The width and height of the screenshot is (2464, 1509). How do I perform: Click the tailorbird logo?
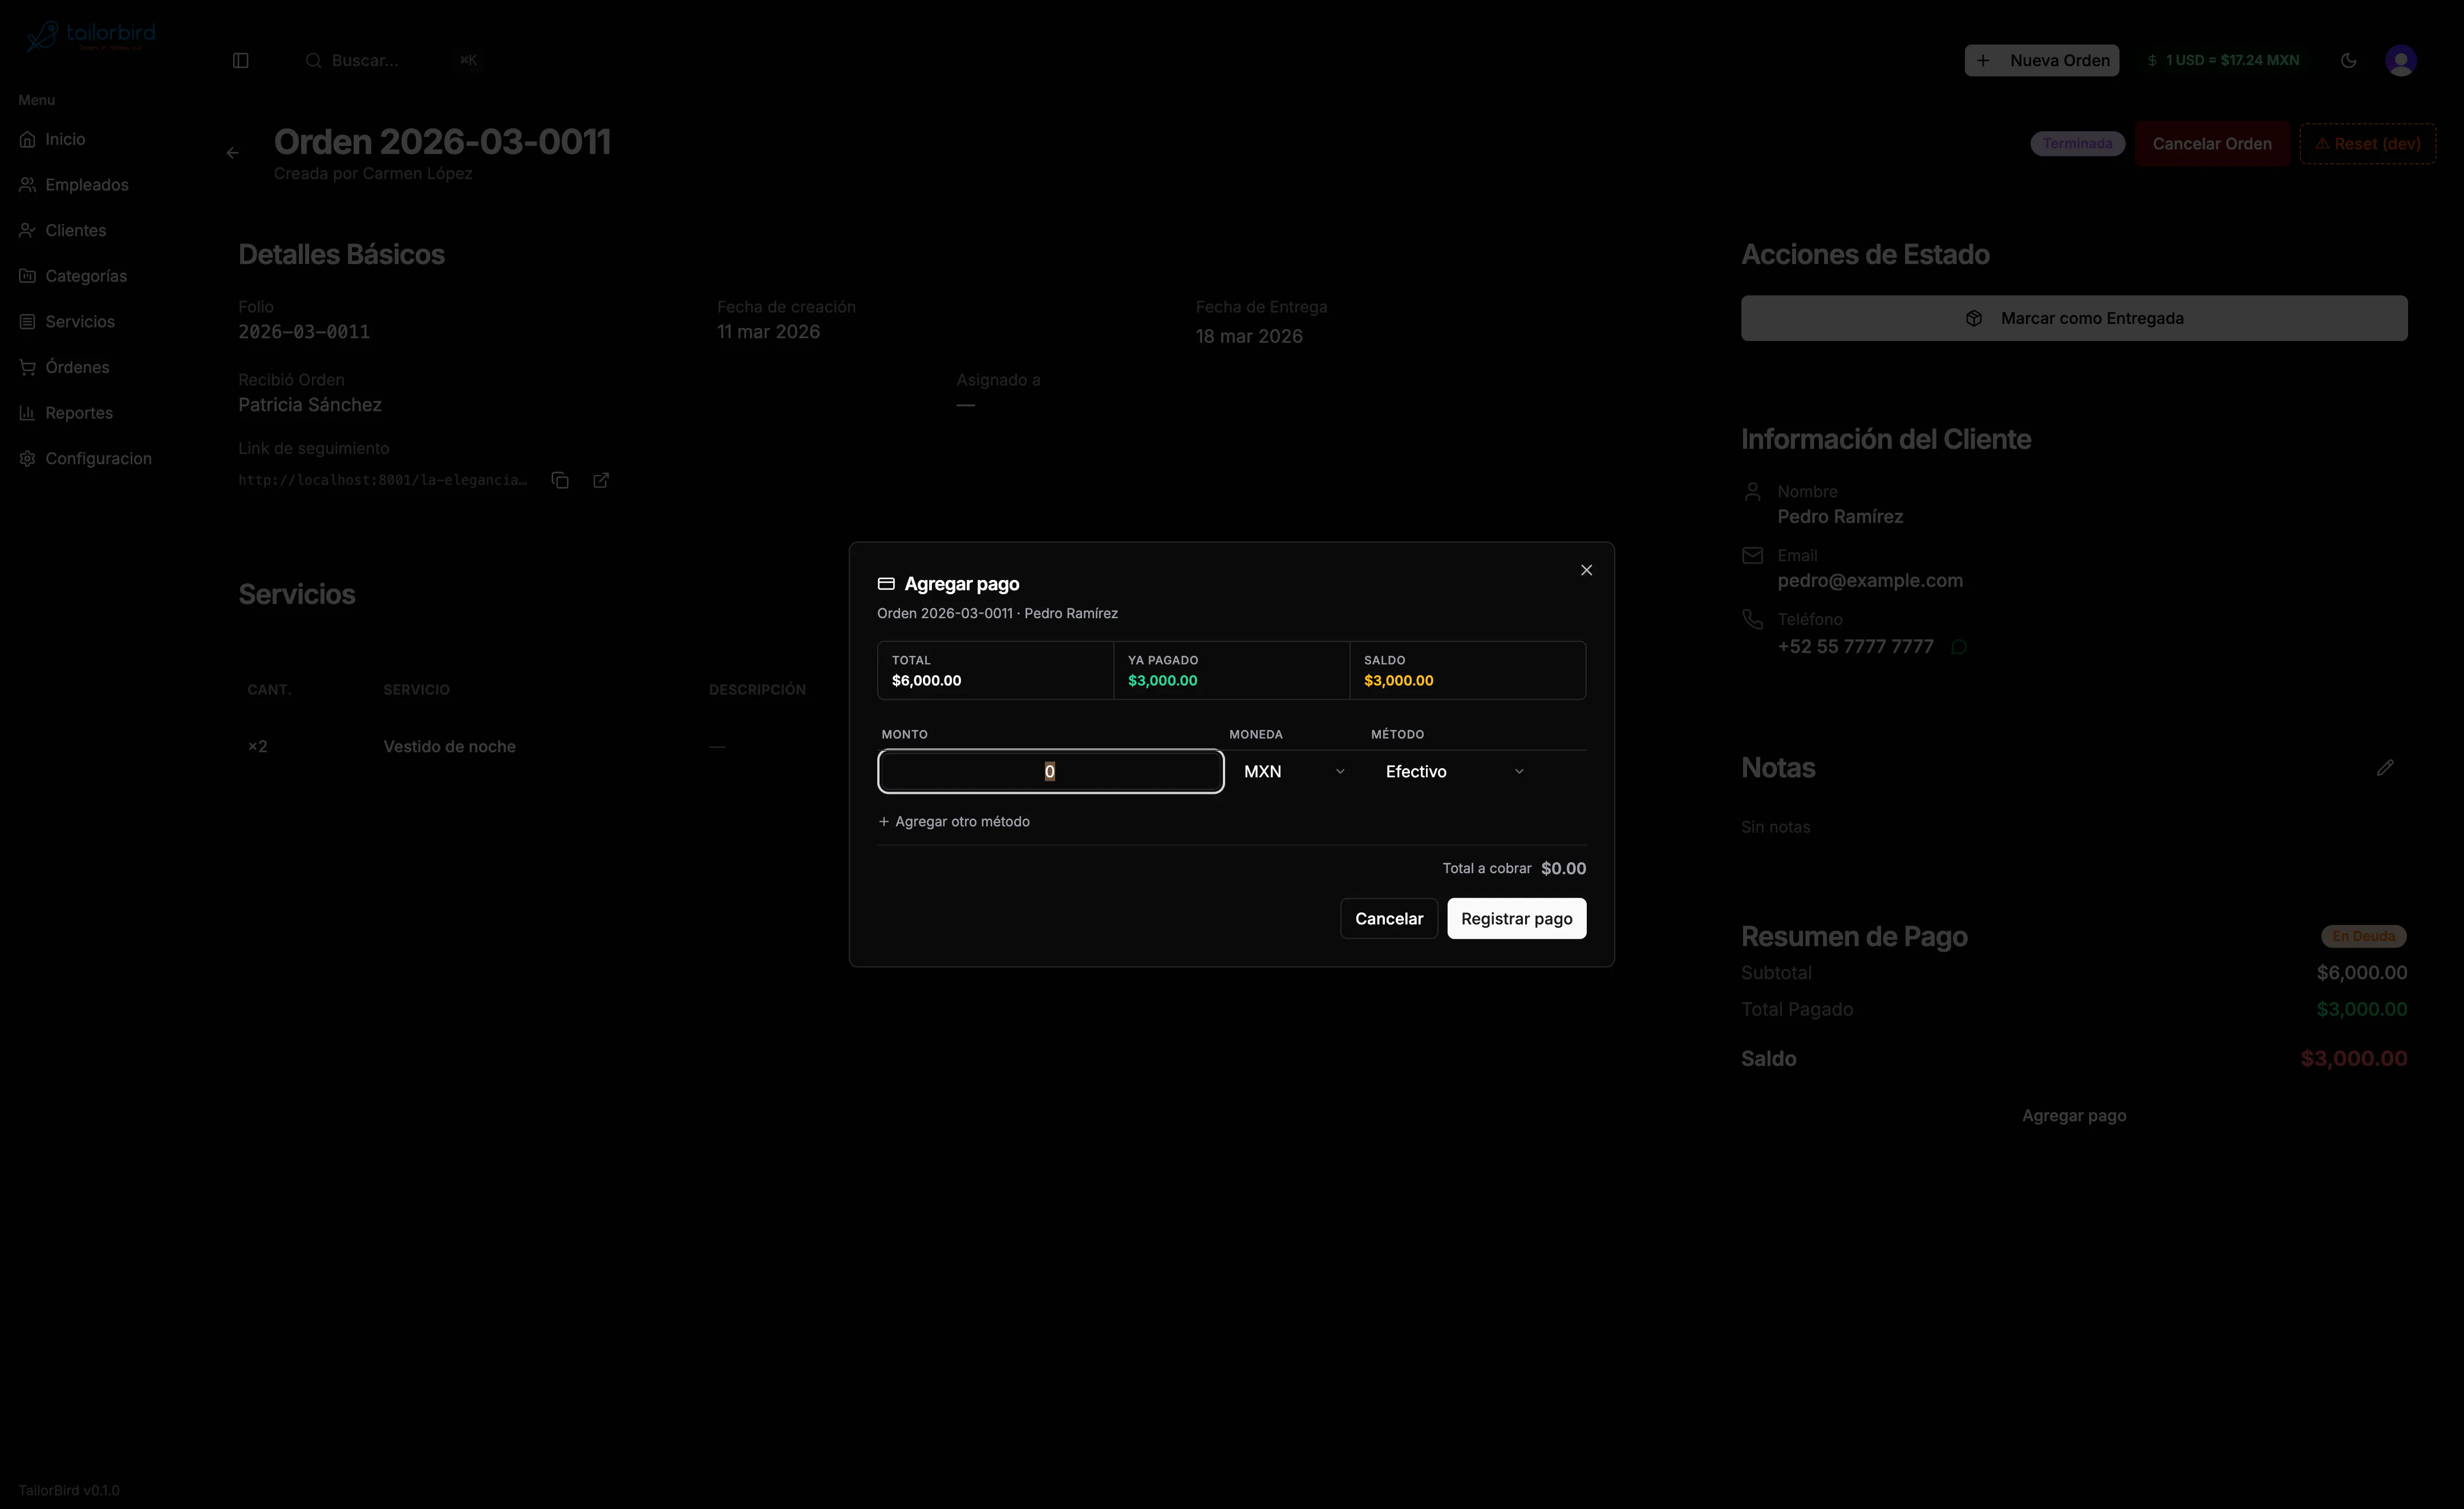(x=90, y=36)
